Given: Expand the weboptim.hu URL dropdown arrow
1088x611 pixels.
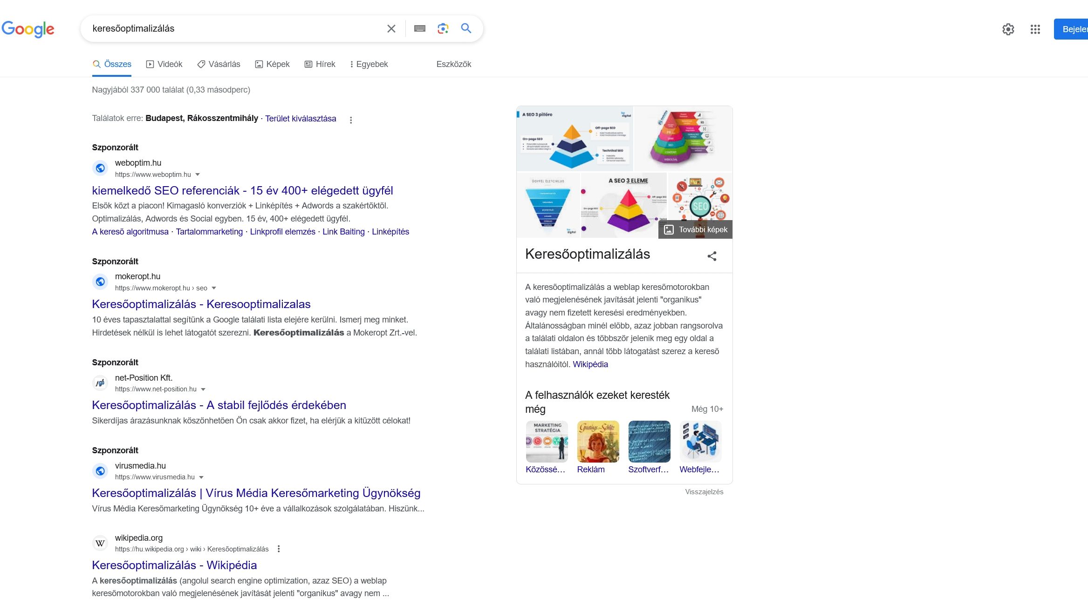Looking at the screenshot, I should 198,175.
